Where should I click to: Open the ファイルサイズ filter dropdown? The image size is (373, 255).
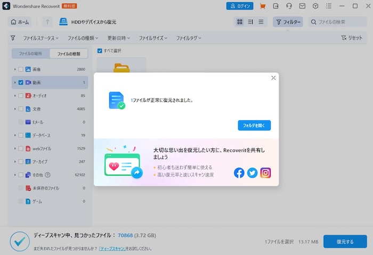(x=154, y=38)
